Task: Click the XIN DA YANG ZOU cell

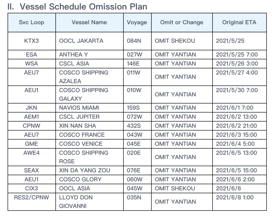Action: pyautogui.click(x=85, y=171)
